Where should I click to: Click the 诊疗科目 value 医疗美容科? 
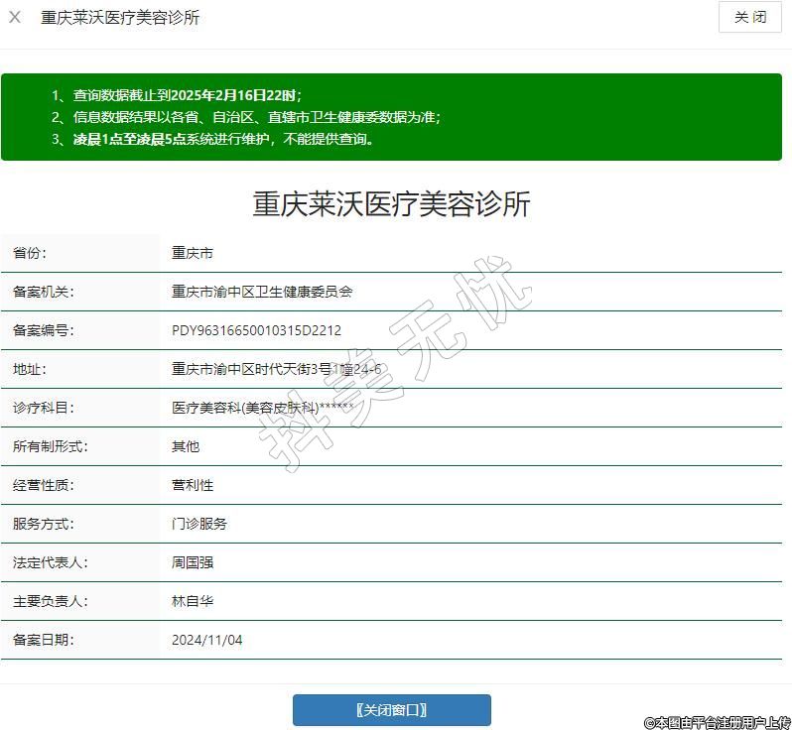click(x=262, y=409)
